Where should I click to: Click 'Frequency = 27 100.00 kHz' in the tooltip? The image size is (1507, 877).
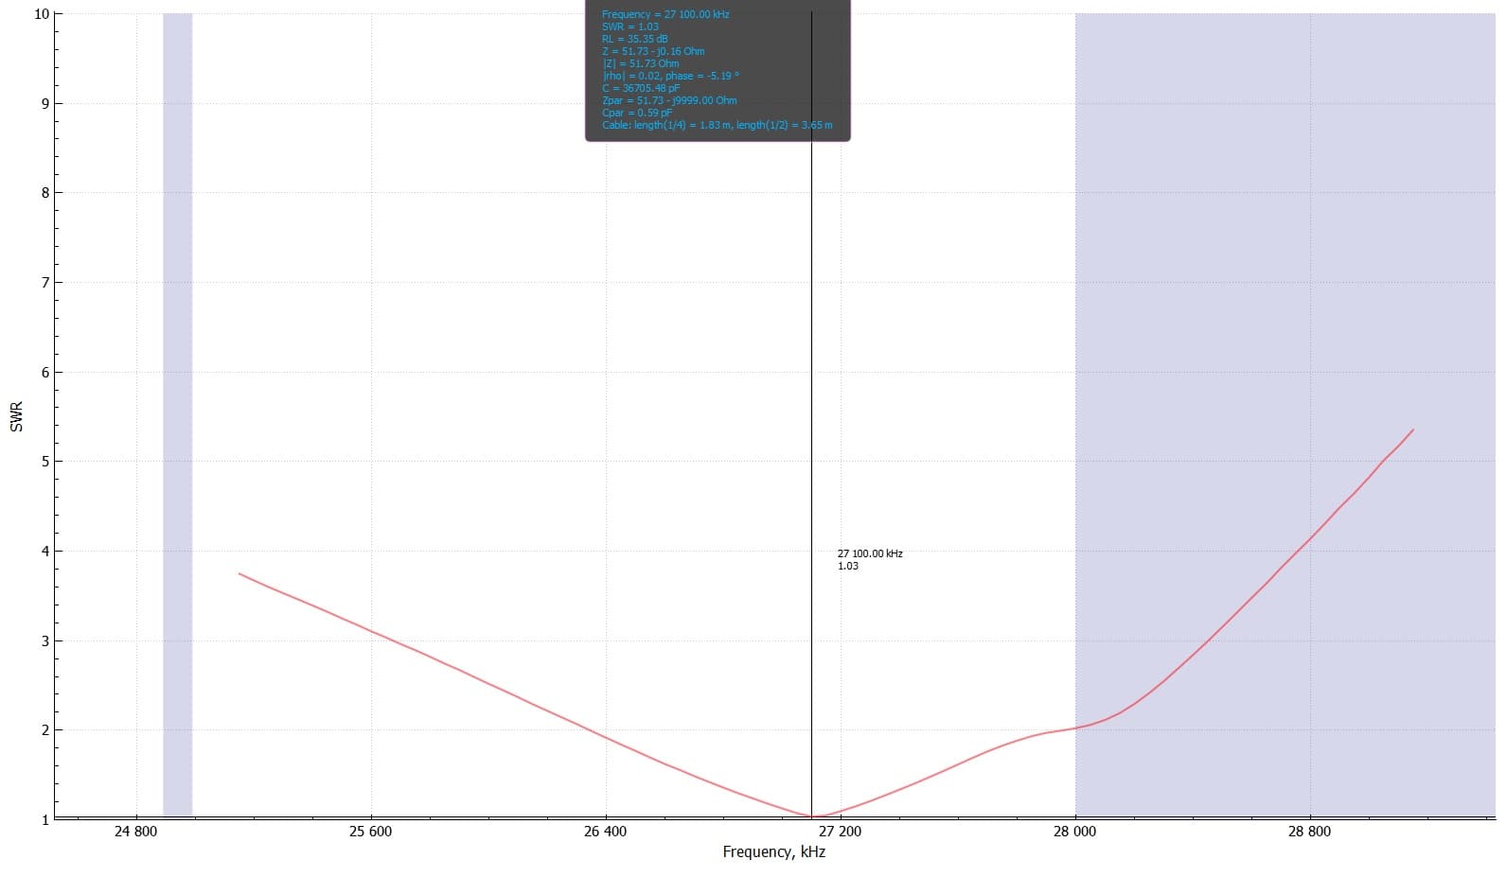pyautogui.click(x=665, y=14)
